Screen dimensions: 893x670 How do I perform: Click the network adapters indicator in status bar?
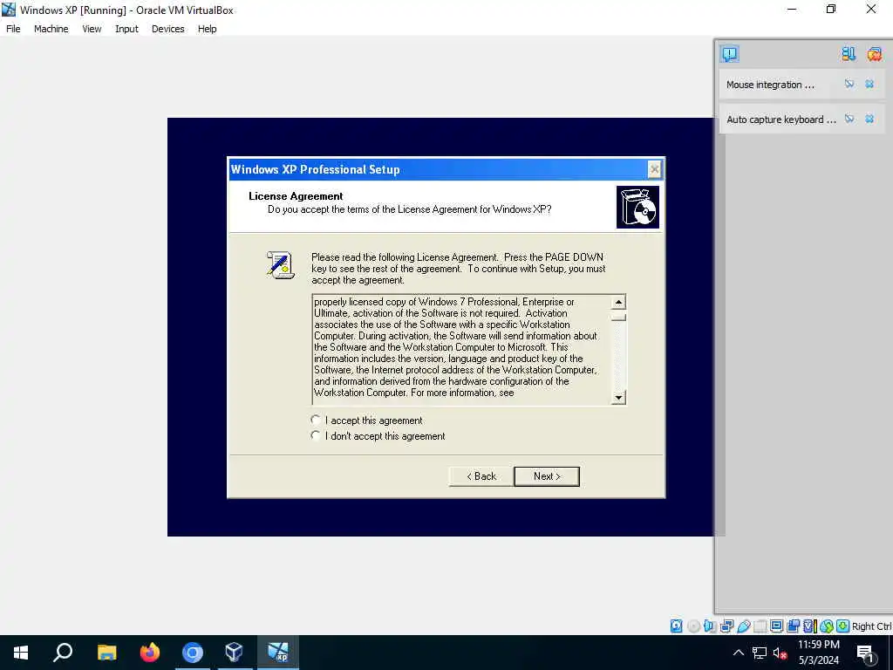[726, 626]
